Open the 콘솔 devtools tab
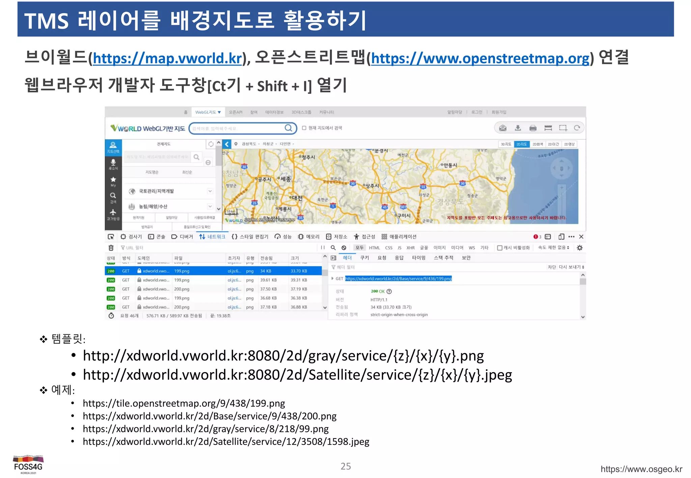This screenshot has width=691, height=478. click(x=157, y=237)
